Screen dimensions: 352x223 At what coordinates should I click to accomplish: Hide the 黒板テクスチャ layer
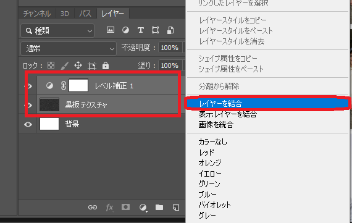pos(30,105)
